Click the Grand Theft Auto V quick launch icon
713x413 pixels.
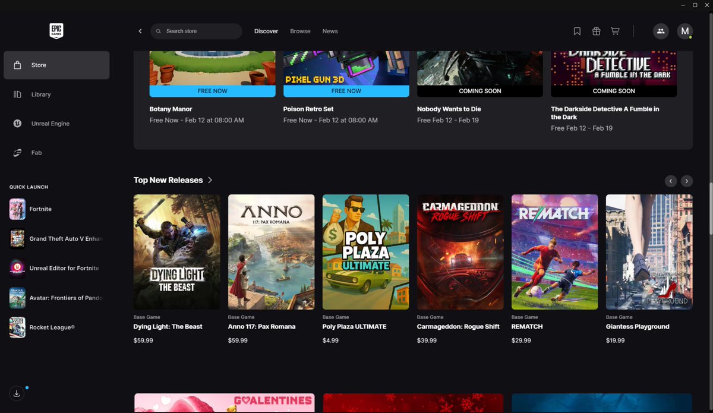17,239
